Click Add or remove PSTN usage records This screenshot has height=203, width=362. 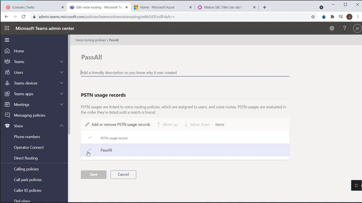117,124
